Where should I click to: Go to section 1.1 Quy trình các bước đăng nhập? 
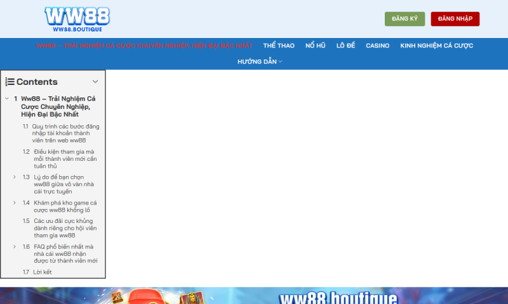(65, 133)
